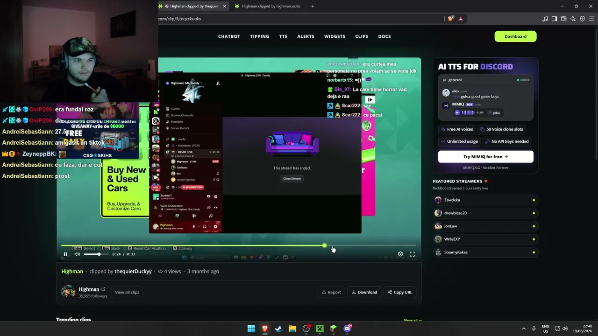
Task: Report this clip
Action: (x=331, y=292)
